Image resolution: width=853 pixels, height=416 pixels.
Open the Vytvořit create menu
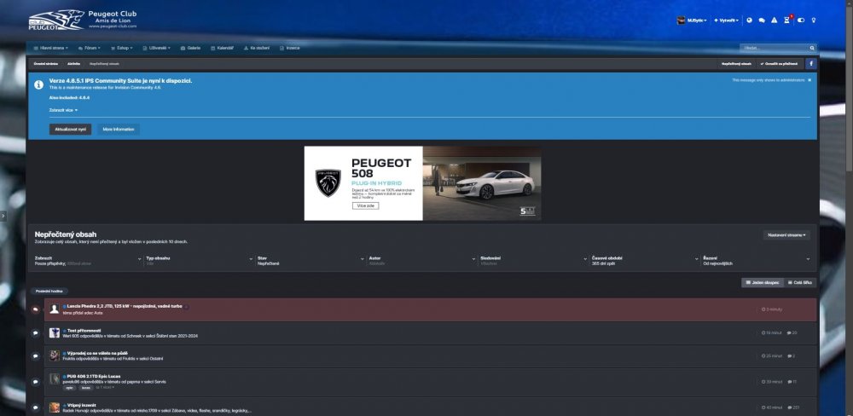pos(726,20)
